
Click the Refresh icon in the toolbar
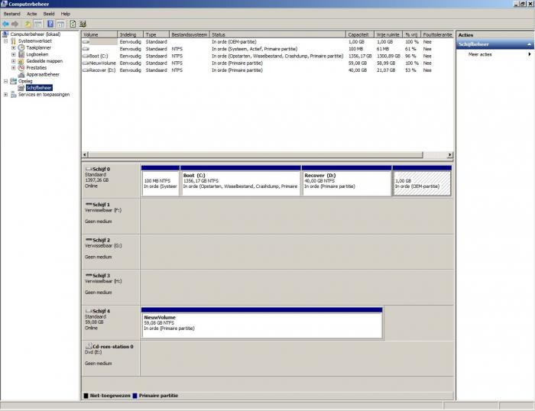tap(72, 24)
